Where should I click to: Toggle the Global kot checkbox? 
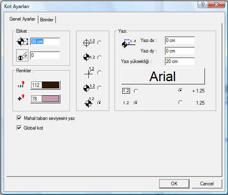point(19,128)
